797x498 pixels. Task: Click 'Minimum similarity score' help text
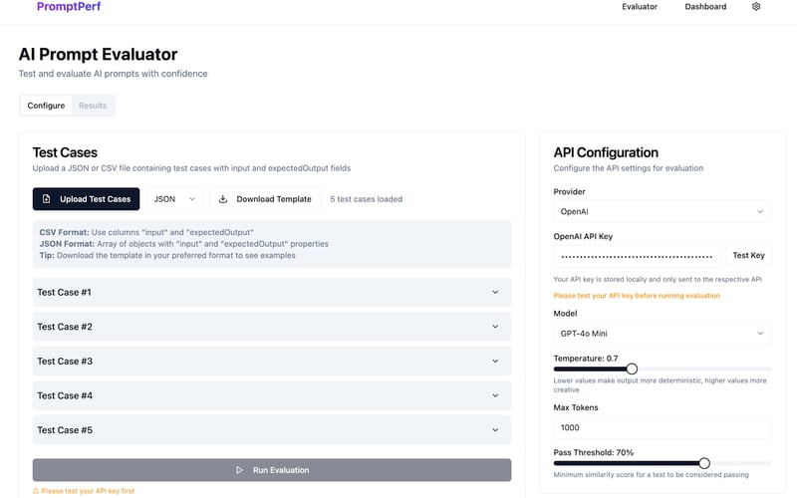tap(652, 475)
